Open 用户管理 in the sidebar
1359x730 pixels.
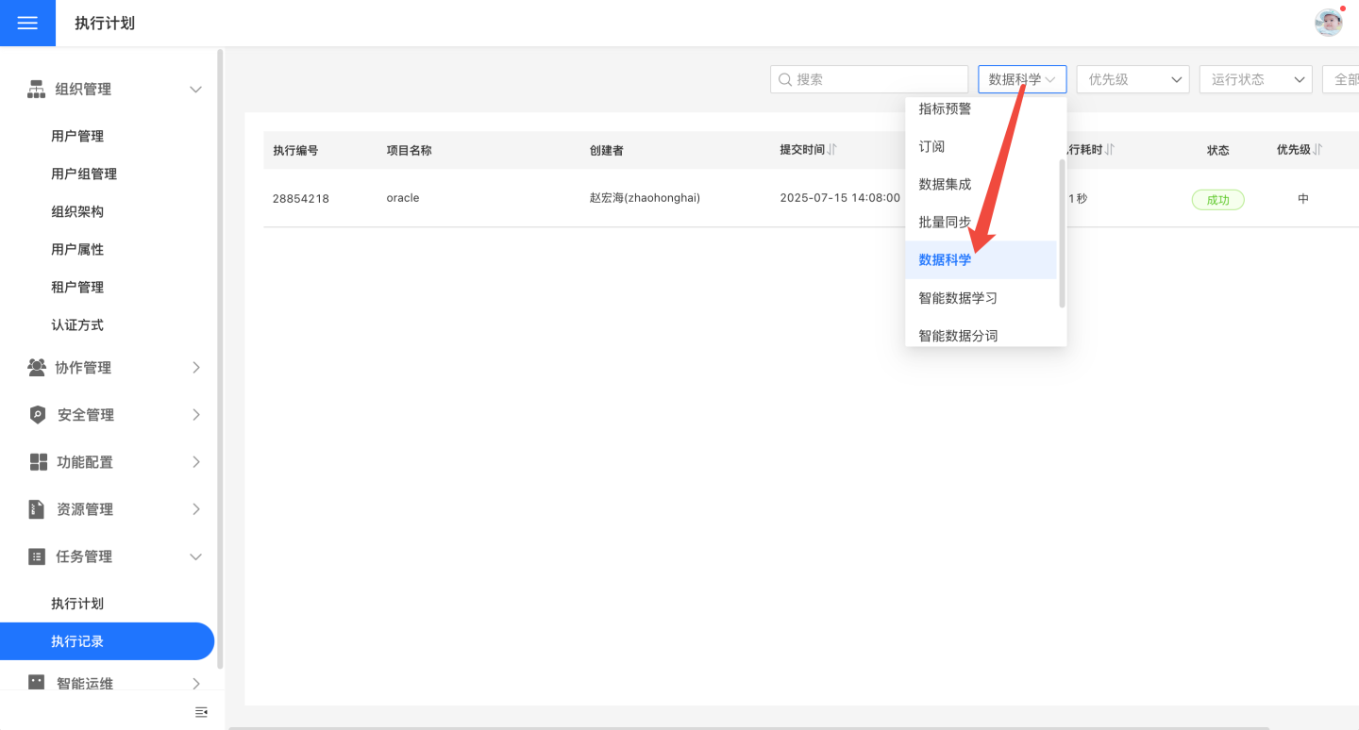pos(77,136)
